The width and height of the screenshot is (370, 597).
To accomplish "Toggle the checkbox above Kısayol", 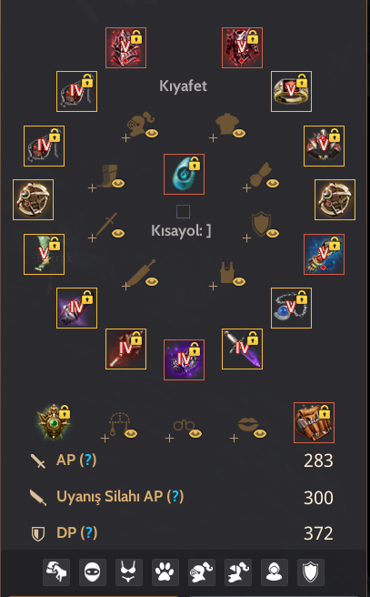I will (x=183, y=212).
